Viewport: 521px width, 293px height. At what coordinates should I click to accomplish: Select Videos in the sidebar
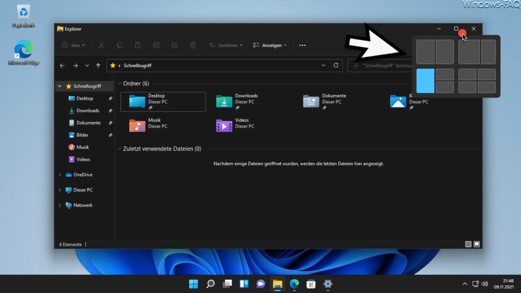pos(83,159)
